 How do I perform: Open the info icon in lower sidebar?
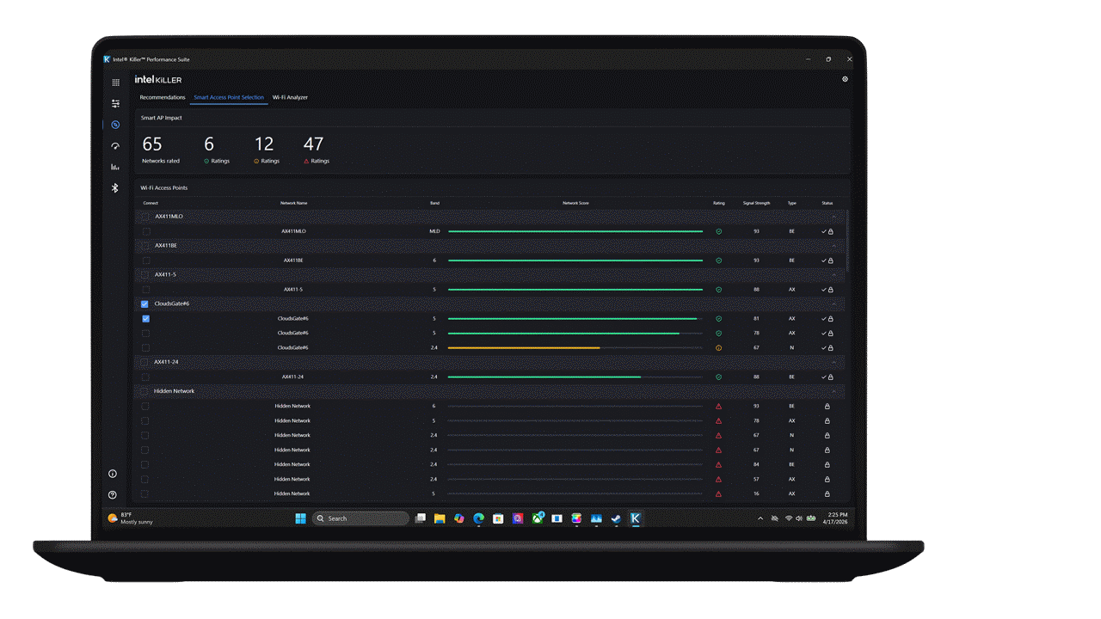(113, 474)
